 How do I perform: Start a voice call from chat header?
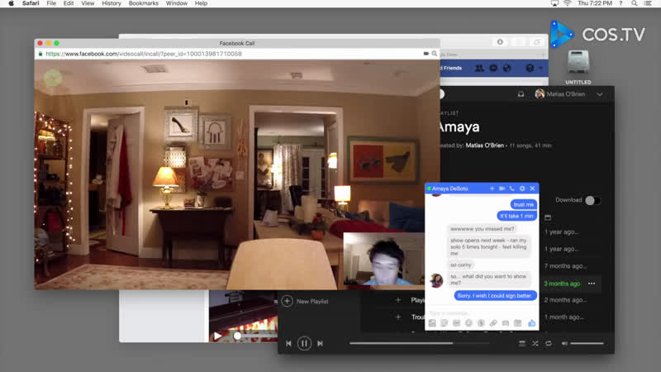tap(511, 188)
